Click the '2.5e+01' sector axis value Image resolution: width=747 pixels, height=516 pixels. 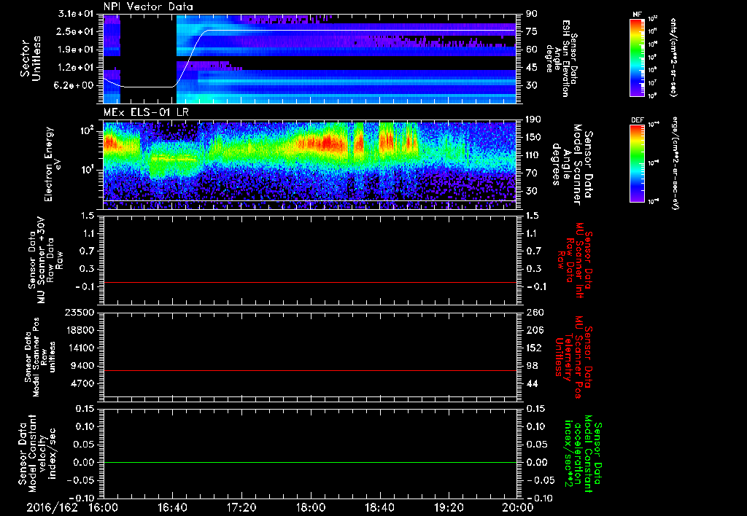(x=76, y=31)
